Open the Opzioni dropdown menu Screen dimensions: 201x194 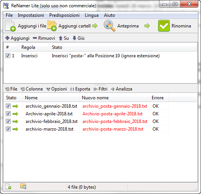57,89
